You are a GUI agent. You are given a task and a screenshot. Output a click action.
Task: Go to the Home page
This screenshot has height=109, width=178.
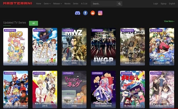[x=39, y=4]
